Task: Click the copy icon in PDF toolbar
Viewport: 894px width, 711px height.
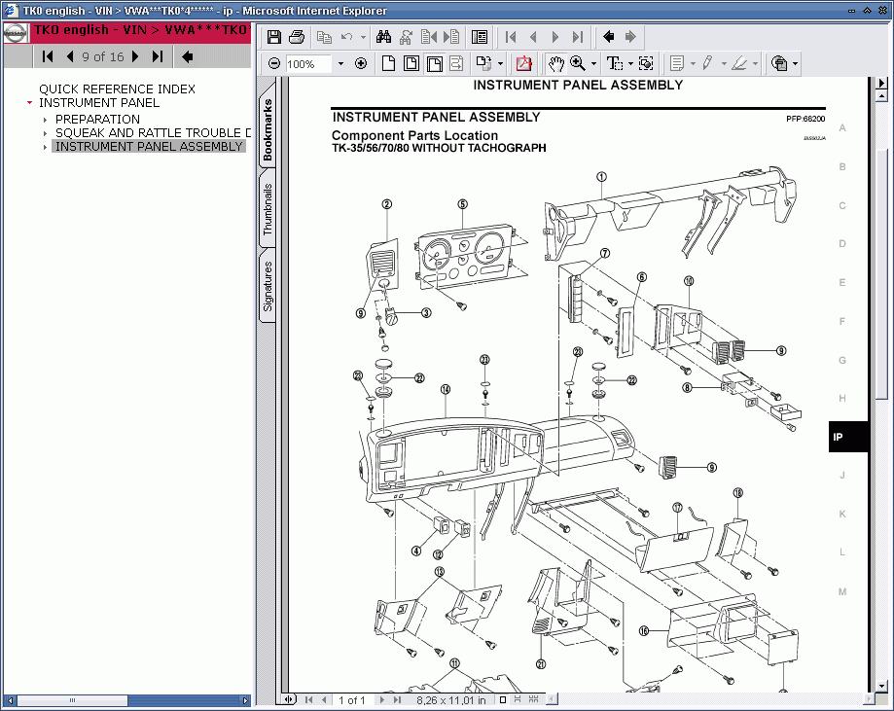Action: tap(324, 37)
